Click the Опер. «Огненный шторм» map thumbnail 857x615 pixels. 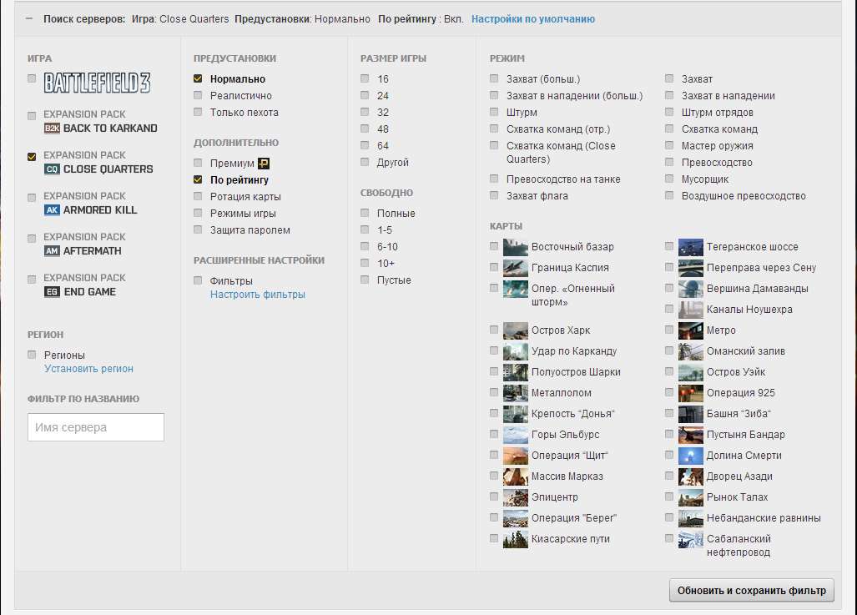click(x=516, y=289)
